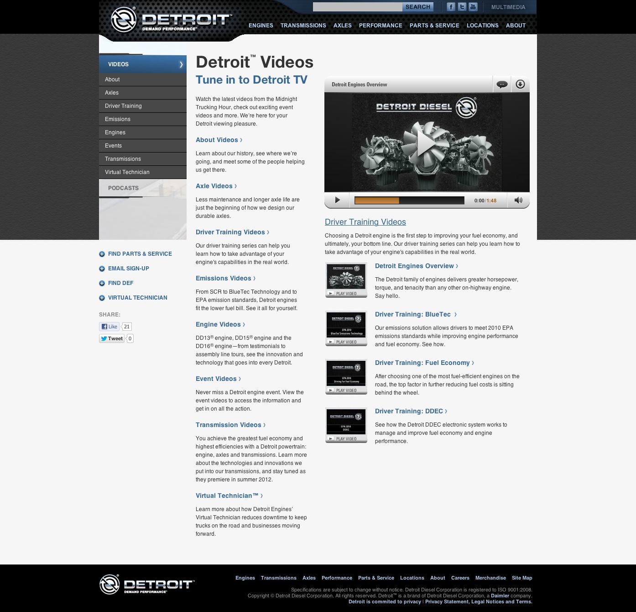Play the Driver Training Fuel Economy thumbnail
This screenshot has height=612, width=636.
pos(346,377)
